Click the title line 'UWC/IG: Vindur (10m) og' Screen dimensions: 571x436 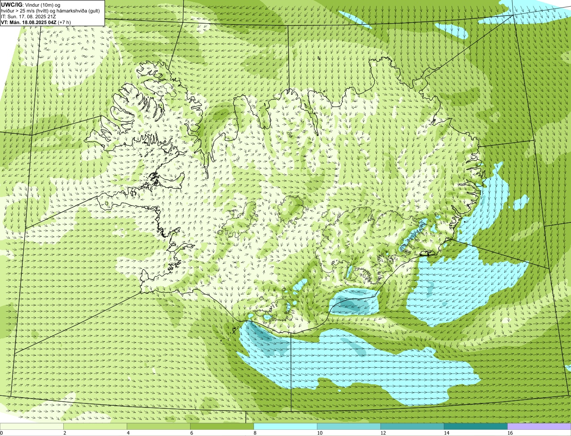pos(31,4)
